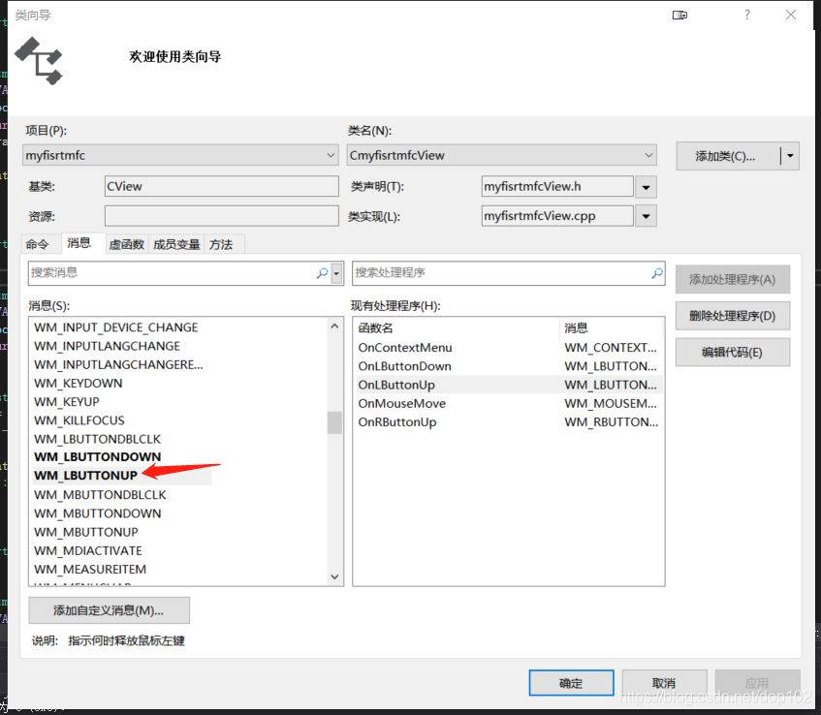Select WM_MDIACTIVATE message
821x715 pixels.
(x=88, y=550)
